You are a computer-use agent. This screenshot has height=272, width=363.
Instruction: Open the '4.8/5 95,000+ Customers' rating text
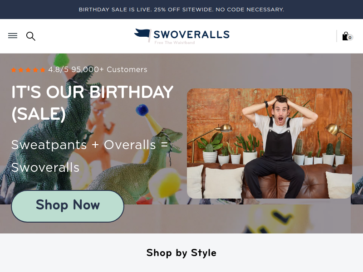click(x=98, y=70)
